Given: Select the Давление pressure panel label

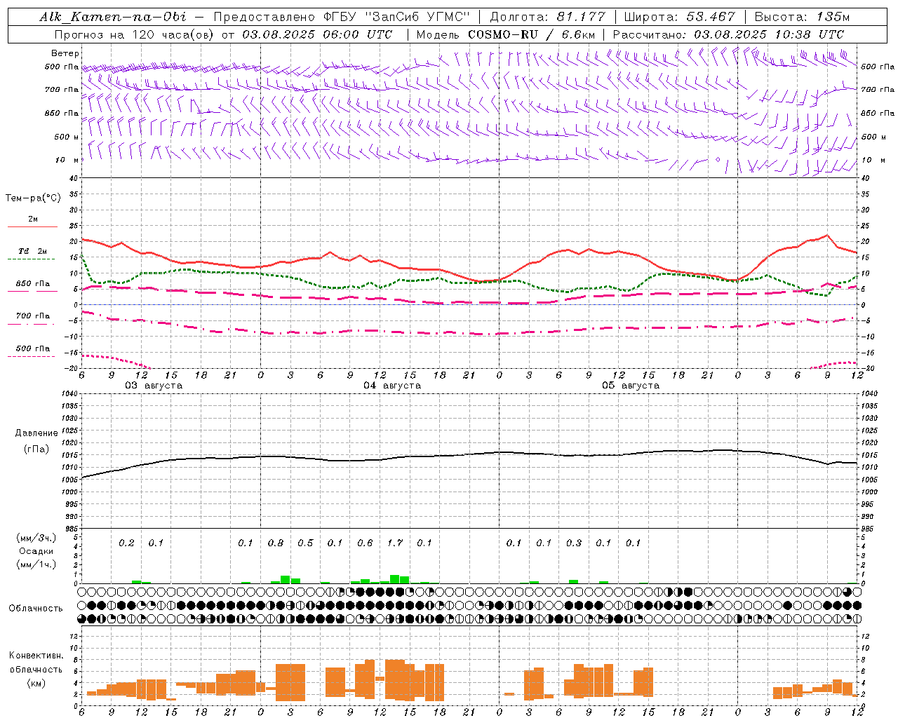Looking at the screenshot, I should 36,433.
